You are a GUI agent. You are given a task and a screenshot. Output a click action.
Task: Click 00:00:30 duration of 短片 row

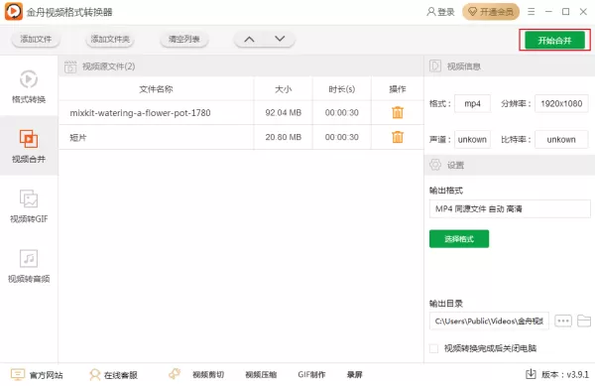tap(341, 137)
